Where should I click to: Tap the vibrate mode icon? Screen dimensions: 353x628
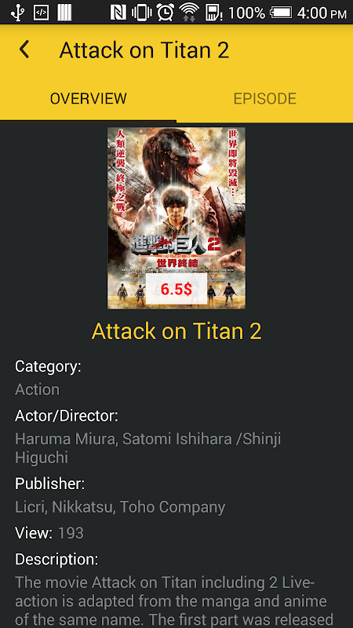(142, 13)
